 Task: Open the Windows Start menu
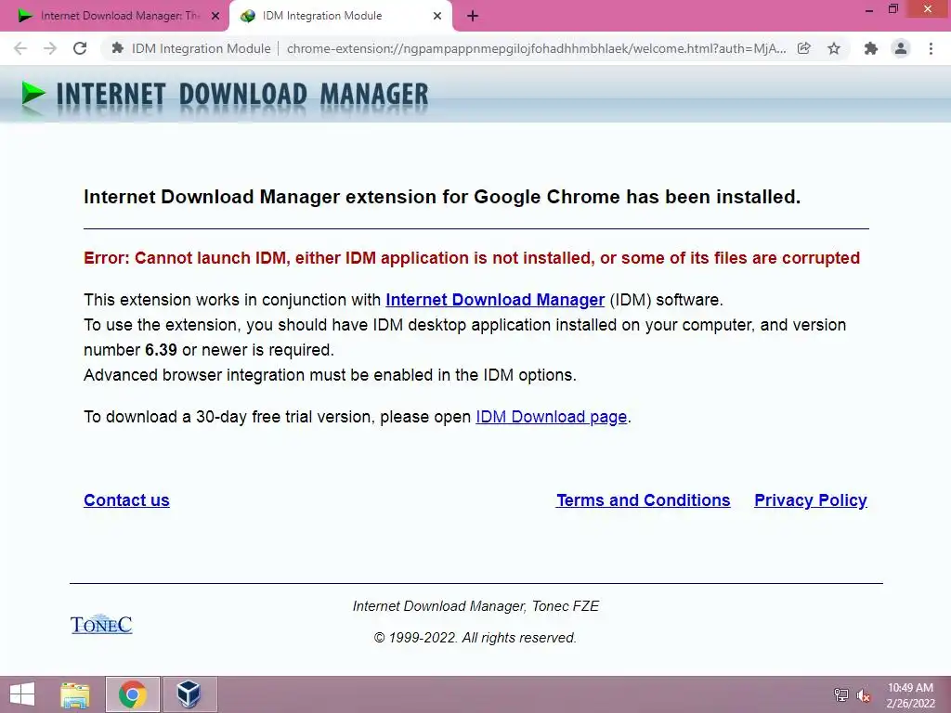click(x=22, y=694)
